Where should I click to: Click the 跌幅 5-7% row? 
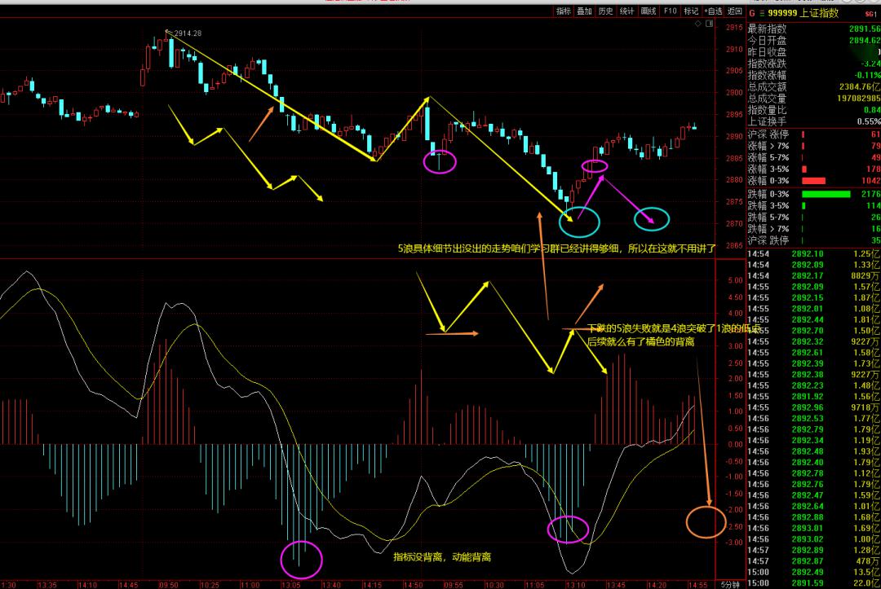coord(813,217)
